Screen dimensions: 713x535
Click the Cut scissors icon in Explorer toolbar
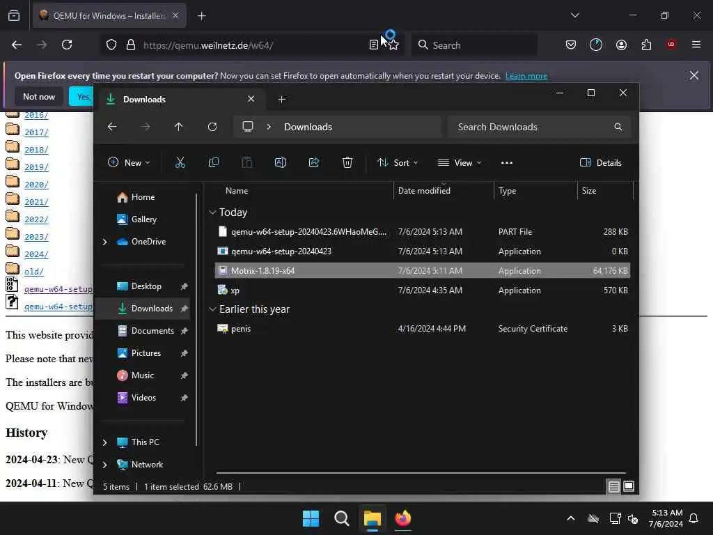pos(180,162)
